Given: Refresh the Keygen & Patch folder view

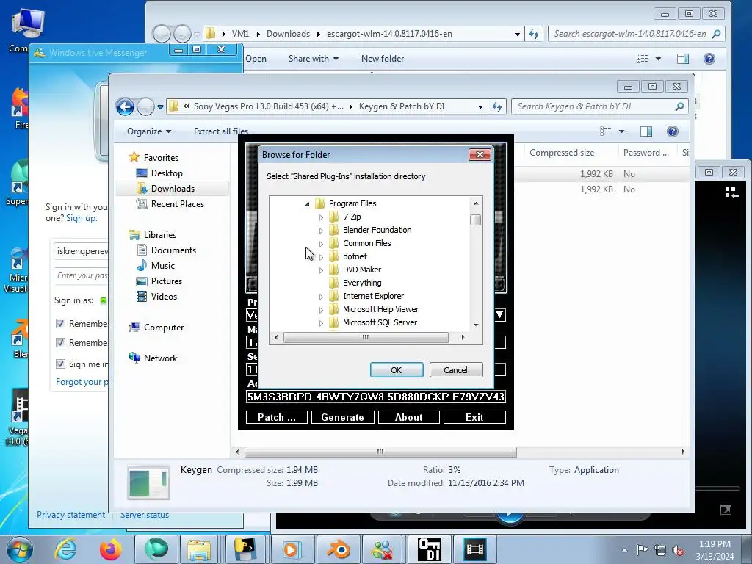Looking at the screenshot, I should coord(497,107).
